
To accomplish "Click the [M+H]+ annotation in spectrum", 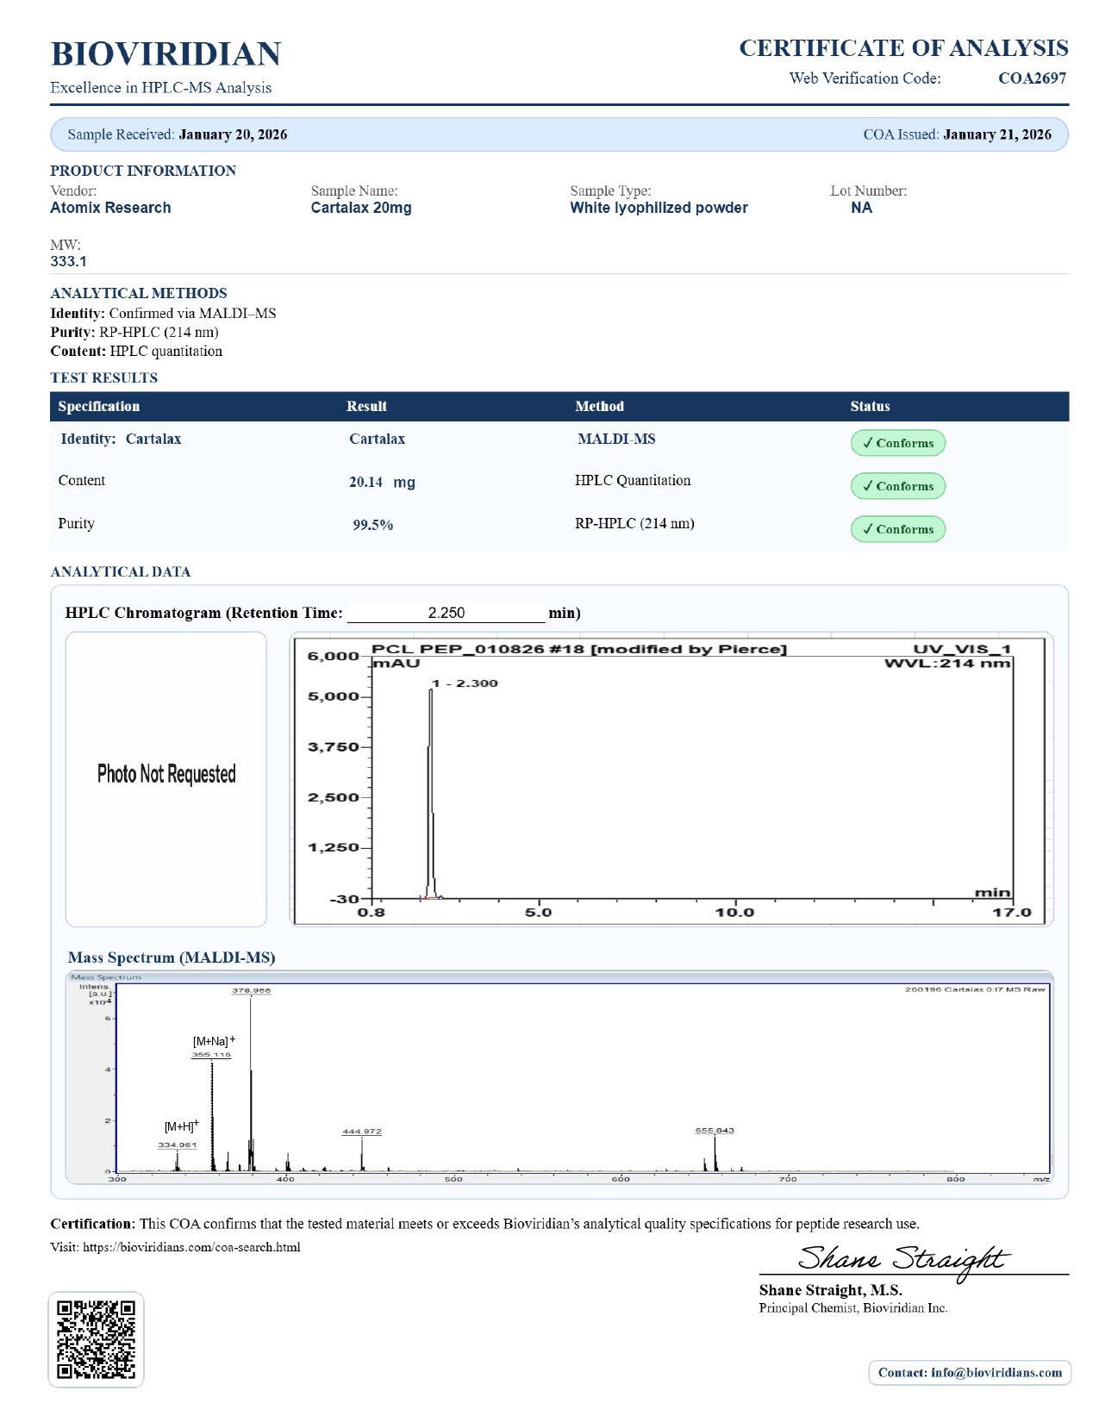I will click(x=181, y=1126).
